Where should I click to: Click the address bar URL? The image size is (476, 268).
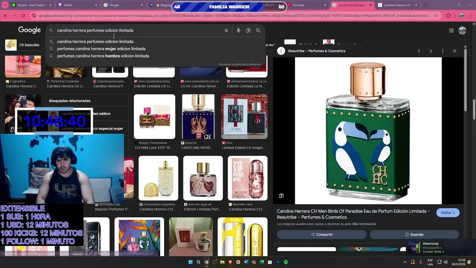pyautogui.click(x=234, y=16)
